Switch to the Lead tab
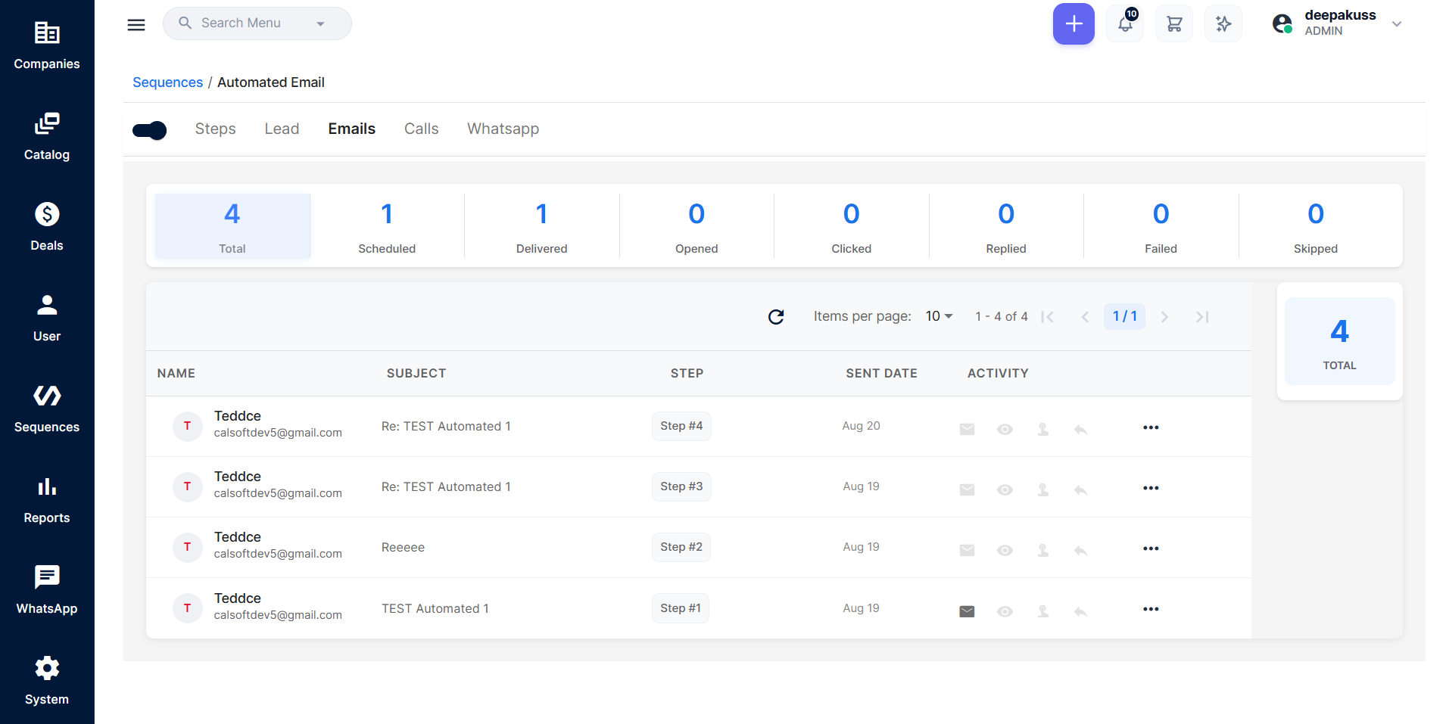This screenshot has width=1446, height=724. pos(282,129)
